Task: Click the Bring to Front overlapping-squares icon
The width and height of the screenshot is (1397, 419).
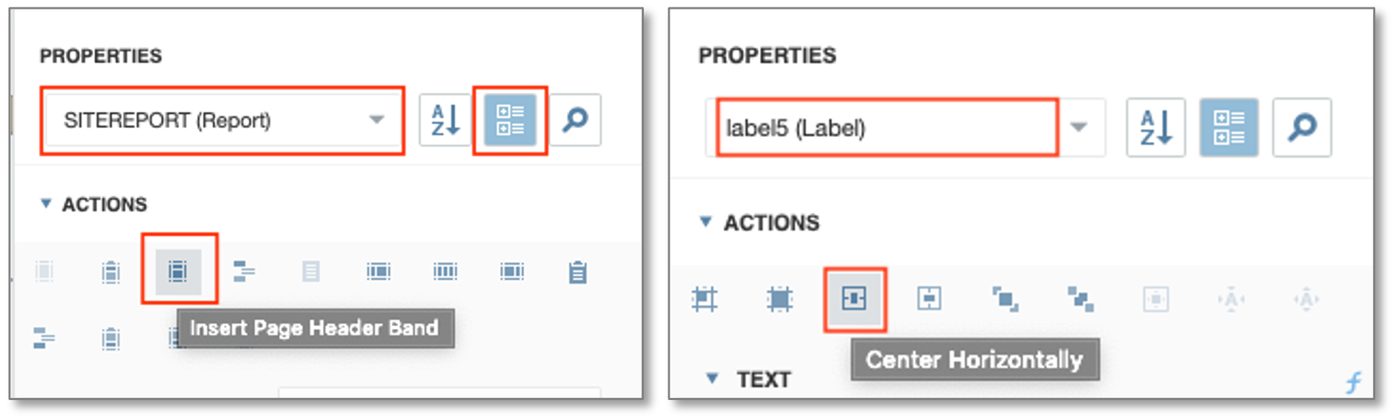Action: coord(1004,298)
